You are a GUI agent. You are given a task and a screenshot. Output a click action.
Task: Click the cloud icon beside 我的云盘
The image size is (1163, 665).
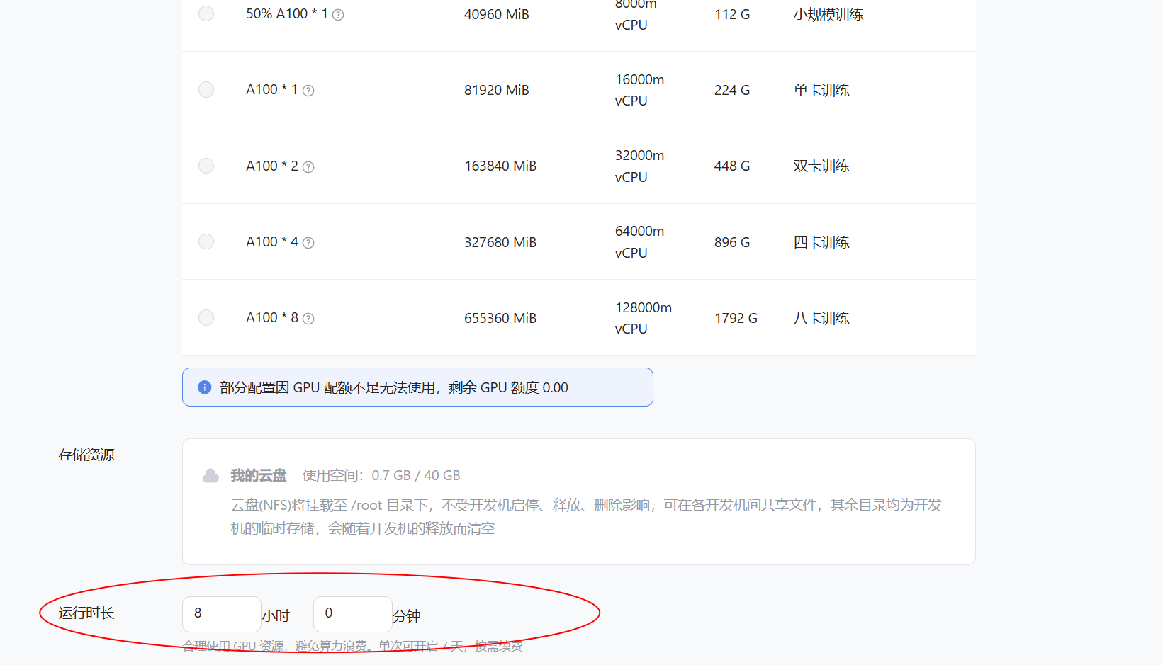(x=211, y=475)
